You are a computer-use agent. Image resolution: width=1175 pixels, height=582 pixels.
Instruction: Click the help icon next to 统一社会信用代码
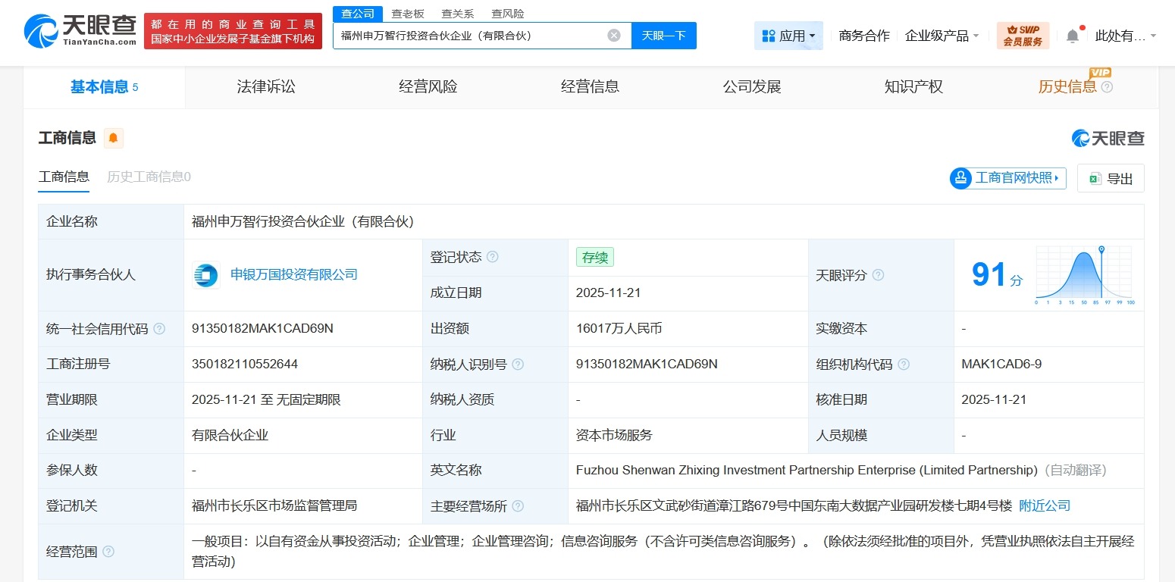159,329
